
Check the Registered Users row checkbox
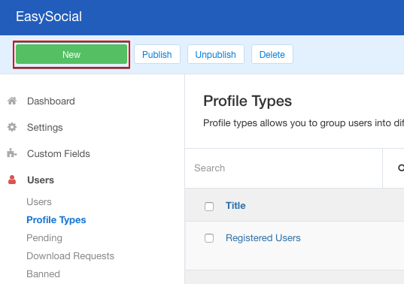click(x=209, y=238)
